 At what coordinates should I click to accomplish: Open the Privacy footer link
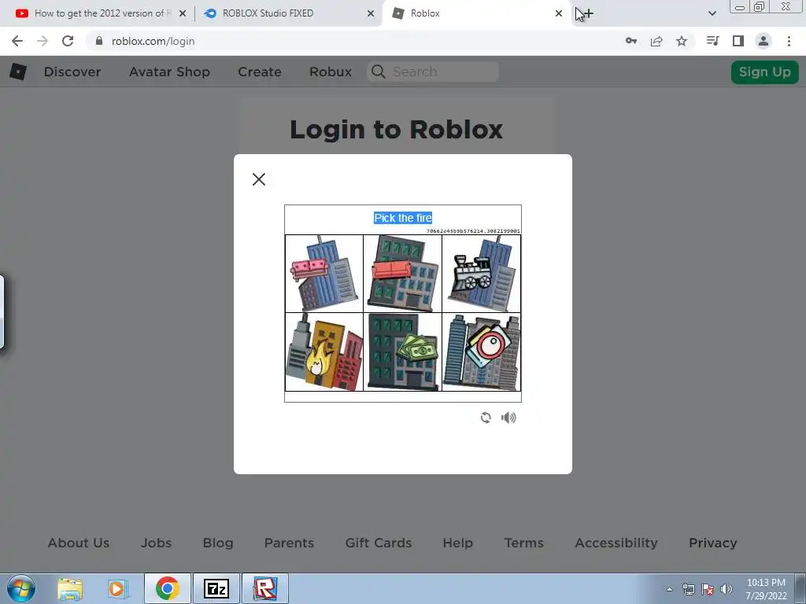click(x=713, y=543)
